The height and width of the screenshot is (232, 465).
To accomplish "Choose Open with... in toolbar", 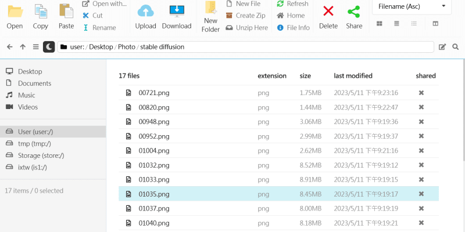I will click(105, 4).
